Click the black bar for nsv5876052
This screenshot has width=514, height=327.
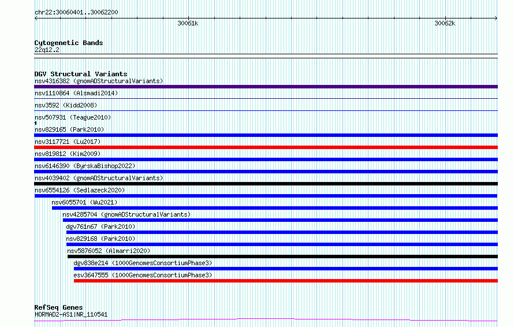pos(282,257)
